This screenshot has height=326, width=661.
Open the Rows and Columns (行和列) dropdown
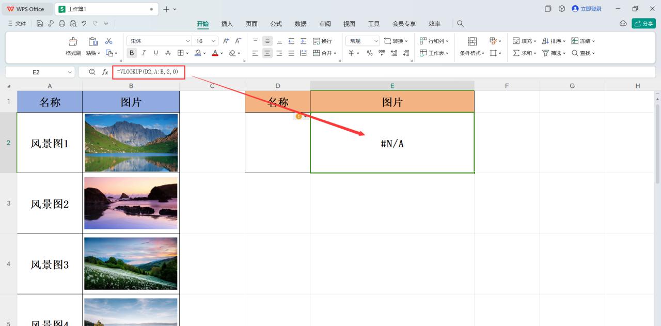pyautogui.click(x=434, y=41)
